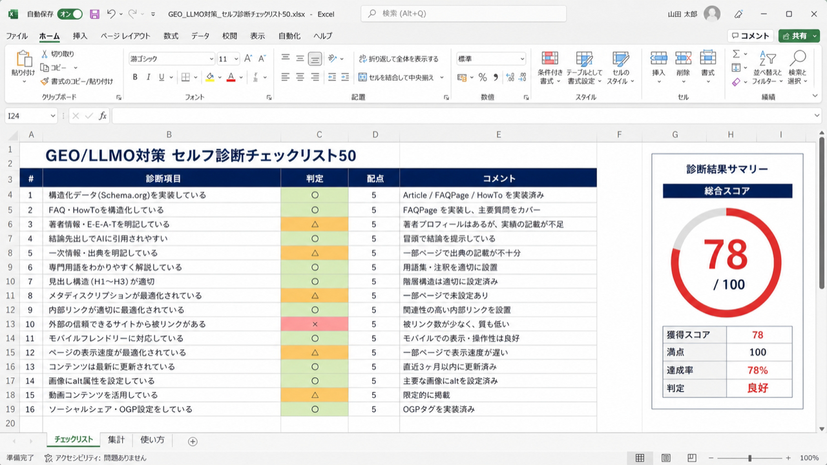
Task: Switch to the Insert ribbon tab
Action: tap(80, 36)
